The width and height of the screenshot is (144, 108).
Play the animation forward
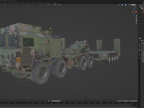click(x=57, y=101)
